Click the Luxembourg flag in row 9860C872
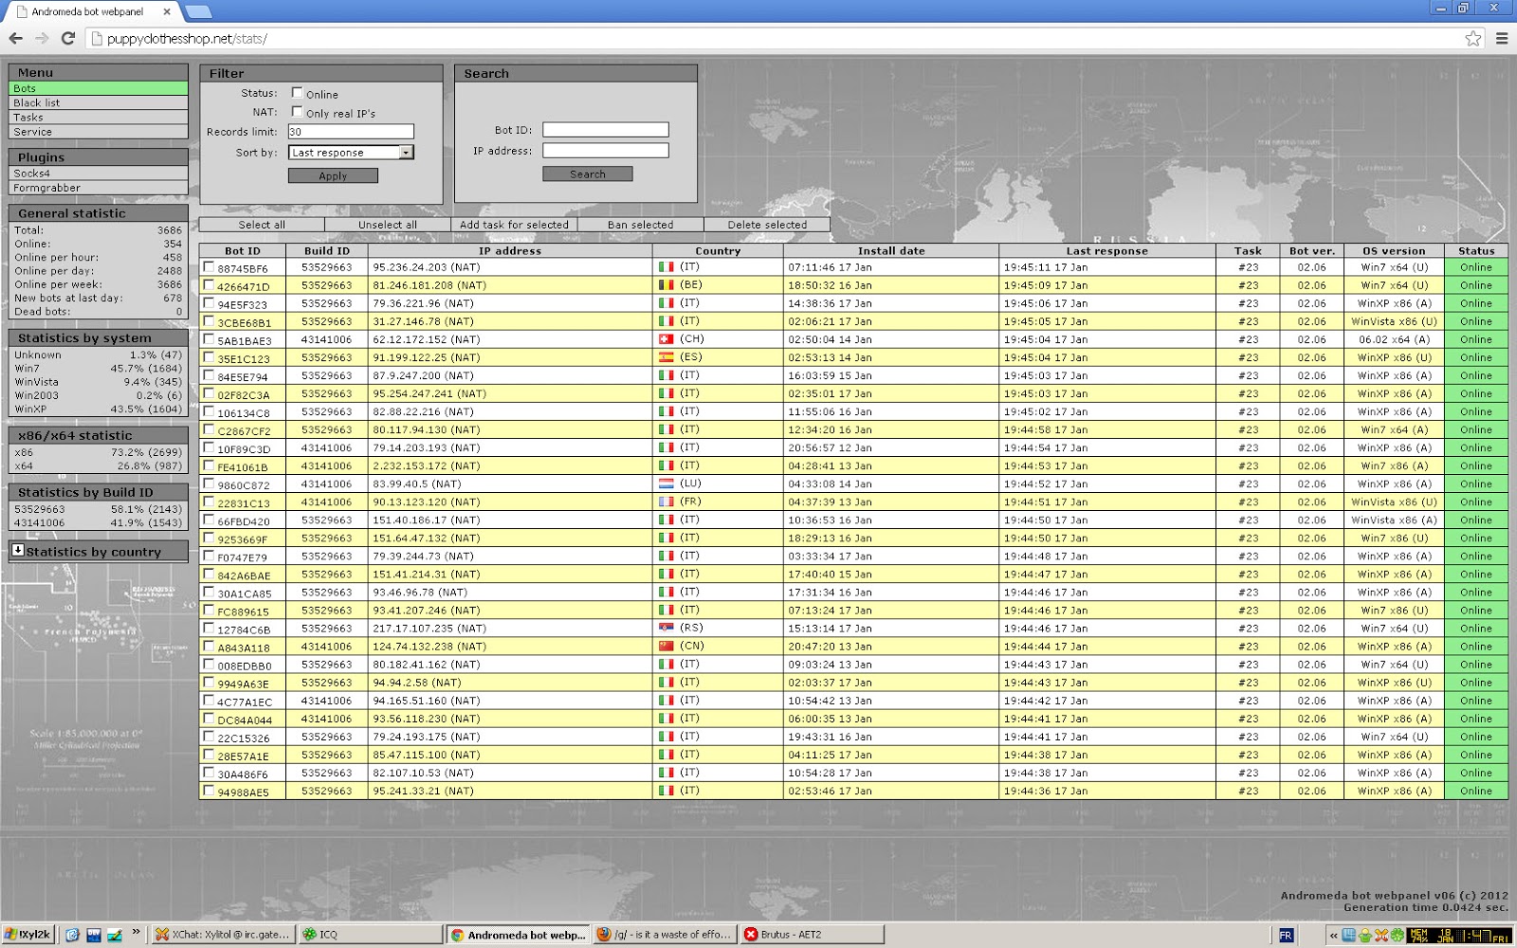 click(667, 483)
